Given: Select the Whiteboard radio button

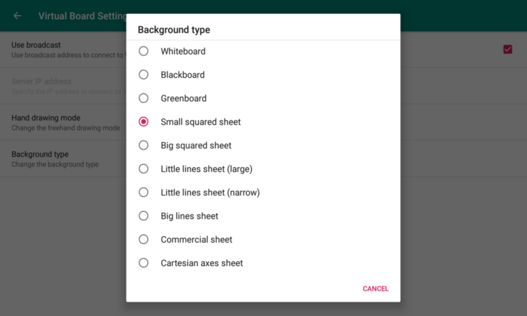Looking at the screenshot, I should click(x=144, y=51).
